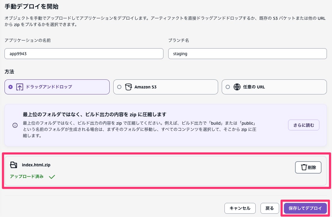Click the globe icon in 任意の URL option
The width and height of the screenshot is (332, 217).
[x=237, y=87]
